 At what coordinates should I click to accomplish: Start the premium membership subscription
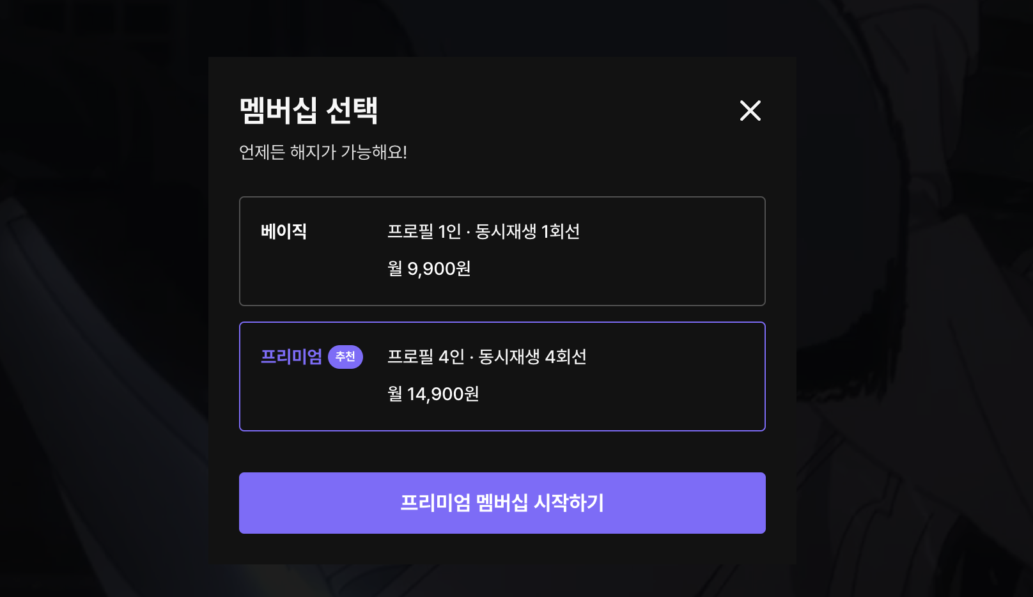pyautogui.click(x=502, y=503)
